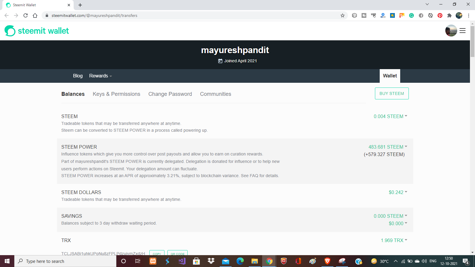This screenshot has height=267, width=475.
Task: Reload the page
Action: [26, 15]
